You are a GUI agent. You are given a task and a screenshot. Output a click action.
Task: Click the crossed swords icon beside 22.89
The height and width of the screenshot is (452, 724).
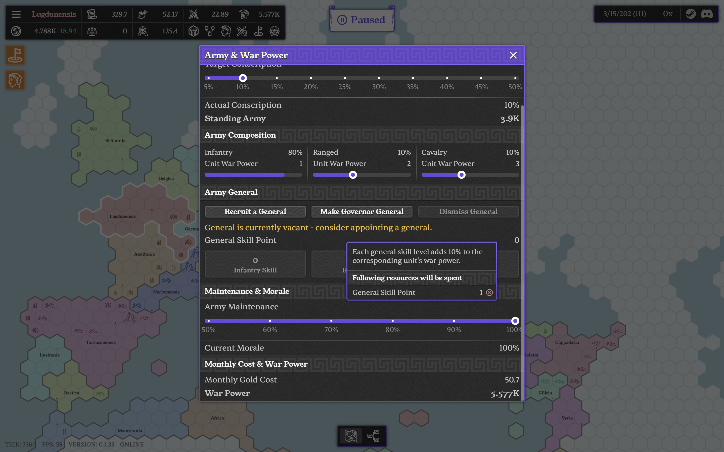click(194, 14)
